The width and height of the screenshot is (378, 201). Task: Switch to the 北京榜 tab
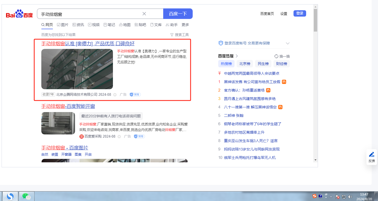click(245, 64)
